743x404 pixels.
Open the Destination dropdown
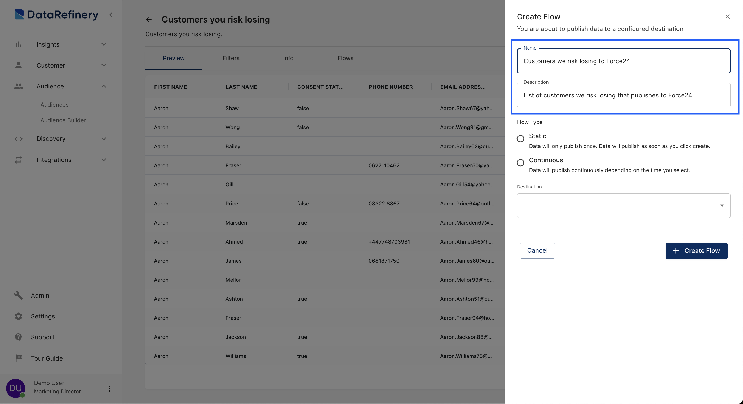tap(623, 205)
